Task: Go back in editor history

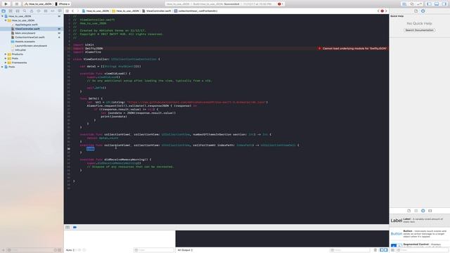Action: point(72,11)
